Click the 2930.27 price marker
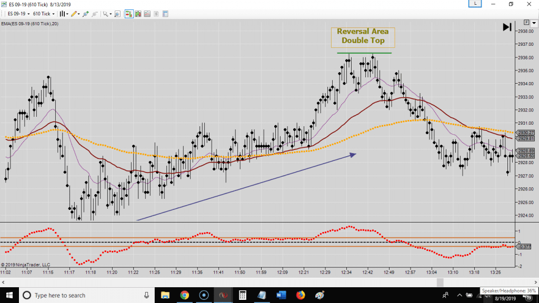Viewport: 539px width, 303px height. click(526, 133)
